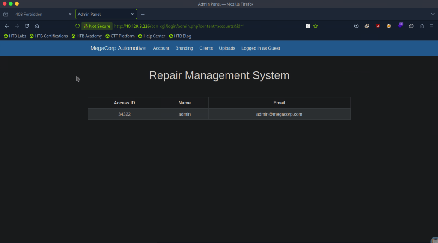
Task: Click the tracking protection shield icon
Action: pyautogui.click(x=77, y=26)
